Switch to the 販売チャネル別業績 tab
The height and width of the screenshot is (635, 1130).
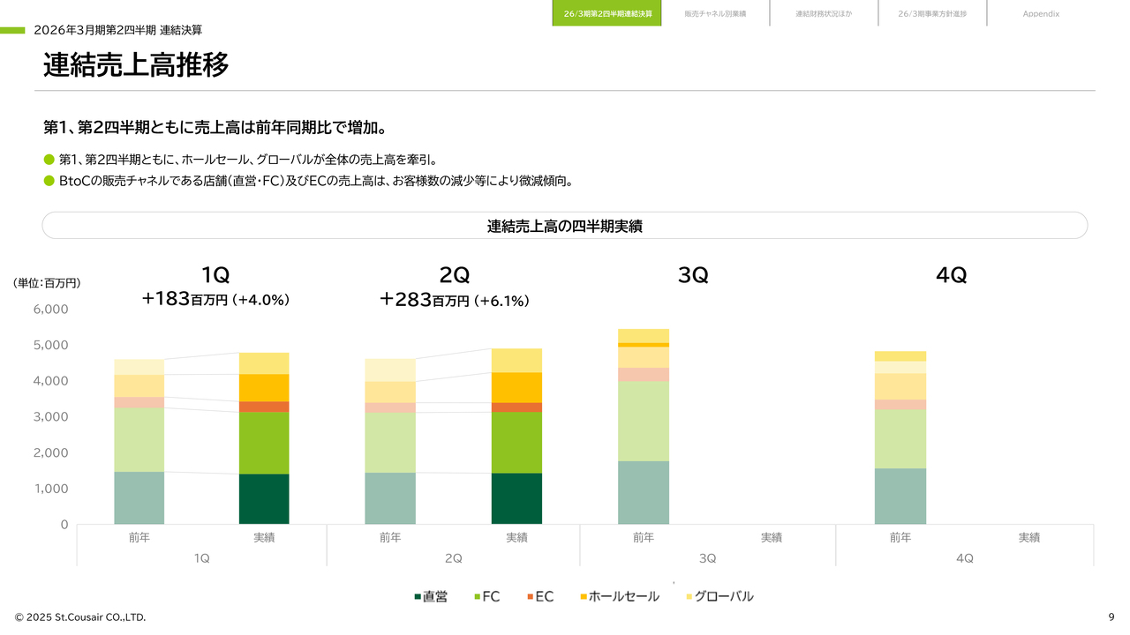[715, 13]
